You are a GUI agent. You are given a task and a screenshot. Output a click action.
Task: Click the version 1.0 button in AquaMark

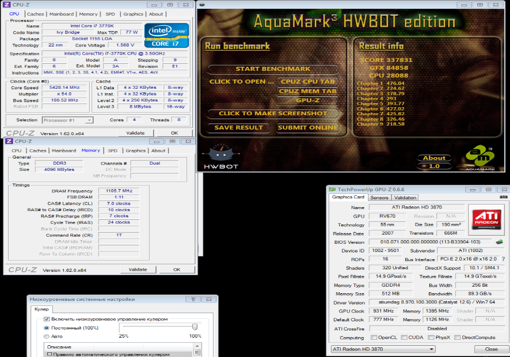(434, 166)
